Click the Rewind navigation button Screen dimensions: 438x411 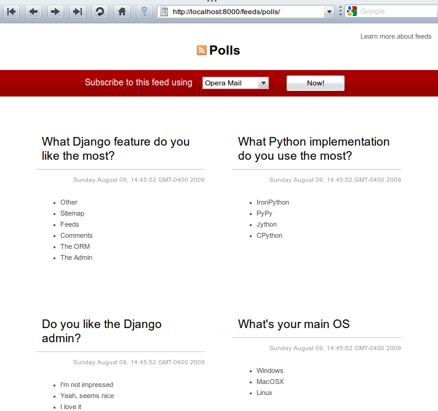pos(12,11)
